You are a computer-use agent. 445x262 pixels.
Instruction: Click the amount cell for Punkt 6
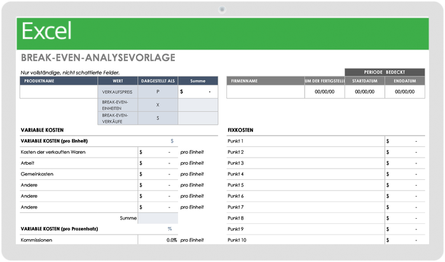[405, 196]
